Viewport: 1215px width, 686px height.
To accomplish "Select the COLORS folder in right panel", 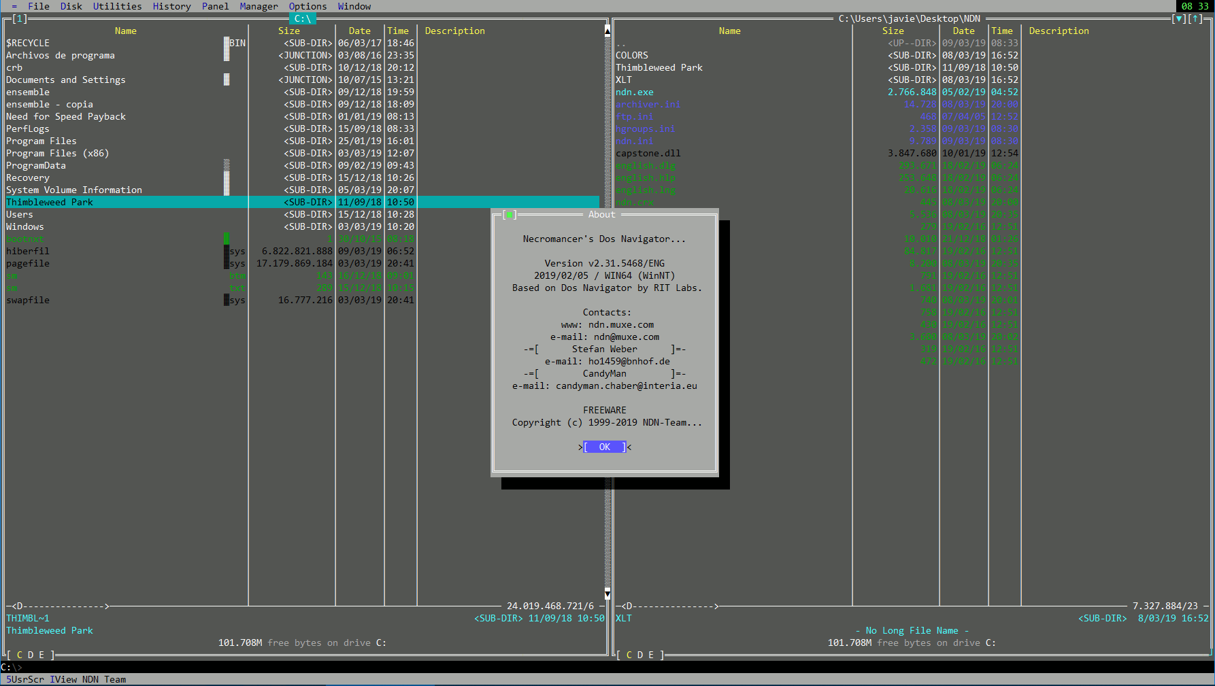I will pyautogui.click(x=632, y=55).
